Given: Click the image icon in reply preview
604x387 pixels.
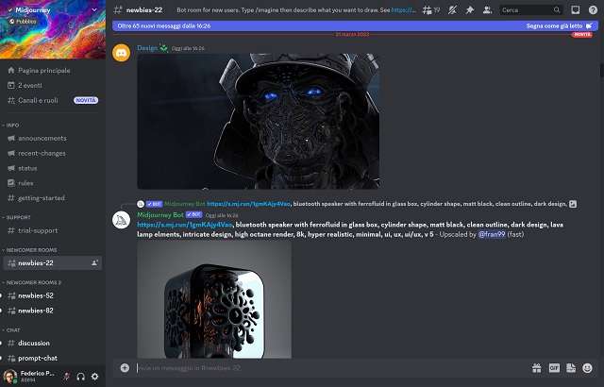Looking at the screenshot, I should (x=573, y=204).
